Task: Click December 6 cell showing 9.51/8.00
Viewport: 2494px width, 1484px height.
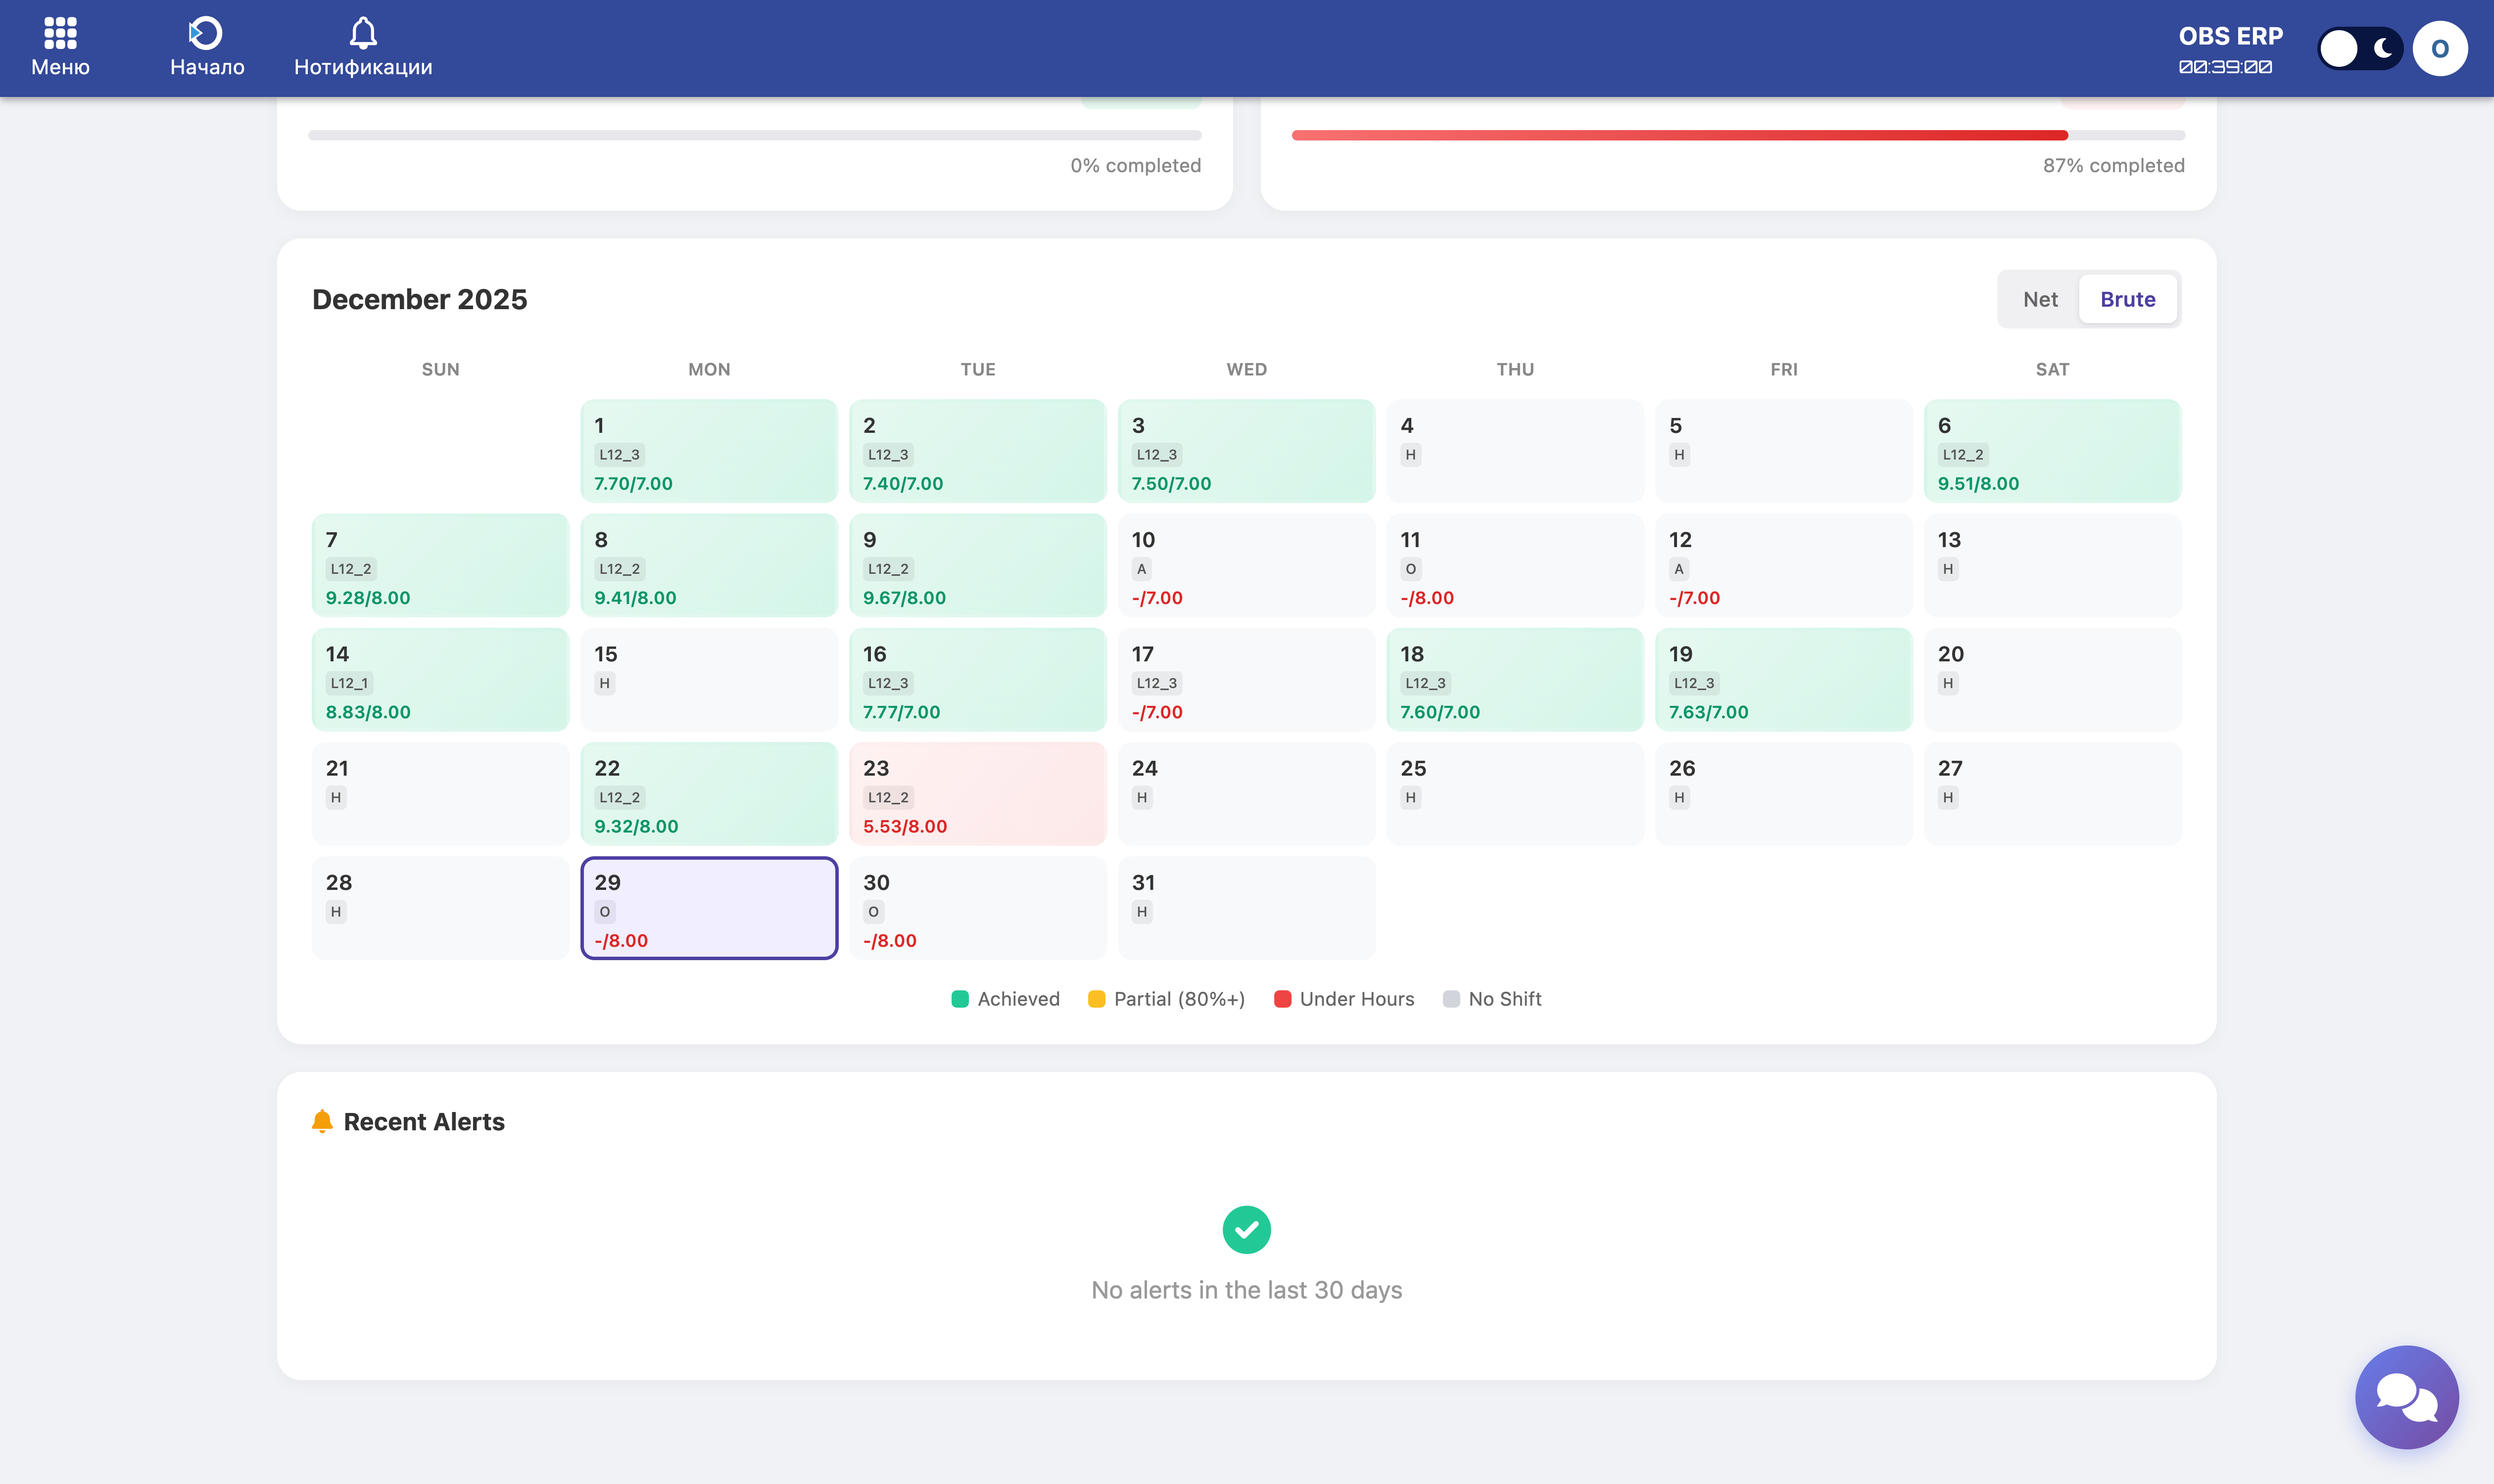Action: (2052, 451)
